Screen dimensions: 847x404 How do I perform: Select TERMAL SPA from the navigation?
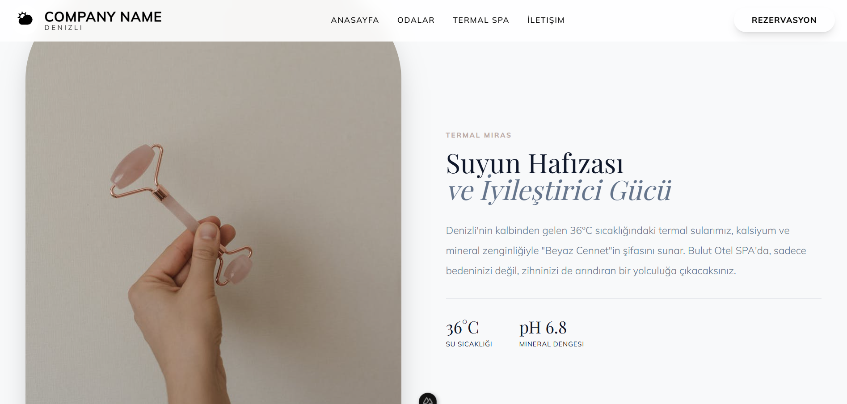[x=481, y=20]
